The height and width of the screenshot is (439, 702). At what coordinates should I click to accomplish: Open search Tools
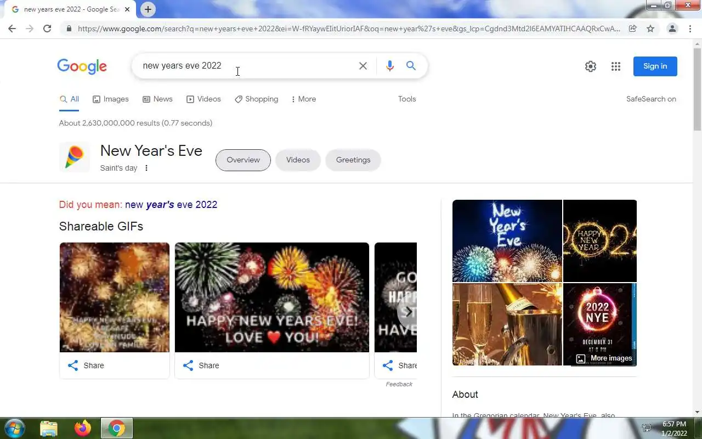point(407,99)
